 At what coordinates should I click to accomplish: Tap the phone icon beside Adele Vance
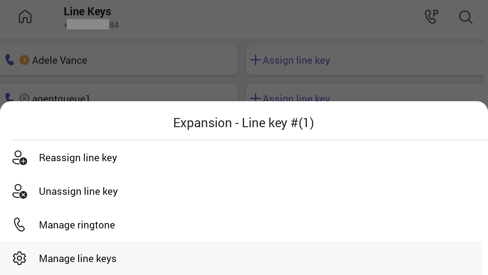[x=10, y=60]
